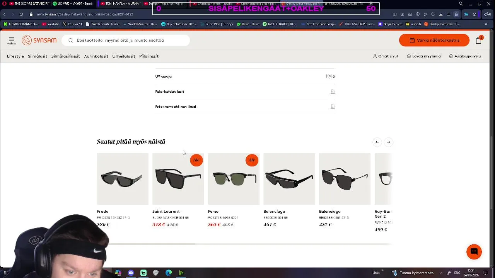Open the Prada sunglasses thumbnail
This screenshot has width=495, height=278.
123,179
